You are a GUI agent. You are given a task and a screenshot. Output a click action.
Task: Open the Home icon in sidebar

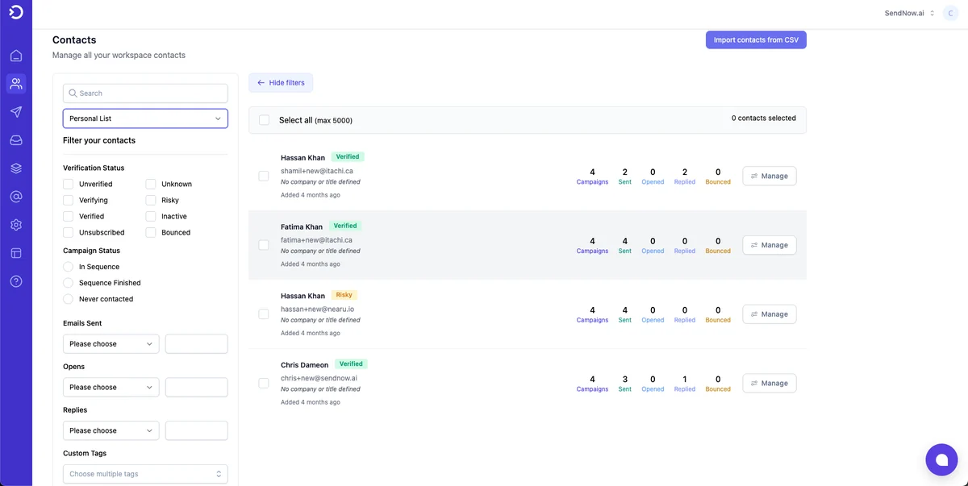[x=16, y=56]
